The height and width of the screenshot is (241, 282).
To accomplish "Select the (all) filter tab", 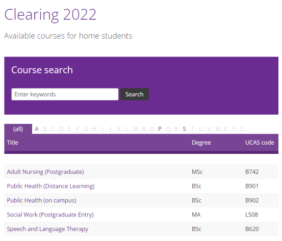I will point(18,129).
